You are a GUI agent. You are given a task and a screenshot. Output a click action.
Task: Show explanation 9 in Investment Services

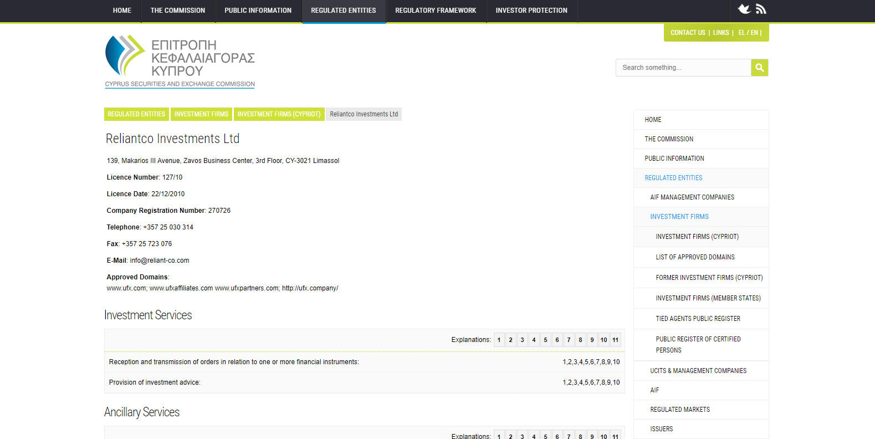592,340
